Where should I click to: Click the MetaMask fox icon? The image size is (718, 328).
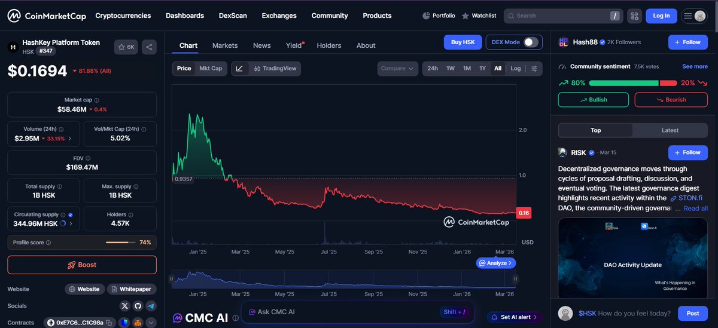pos(138,323)
